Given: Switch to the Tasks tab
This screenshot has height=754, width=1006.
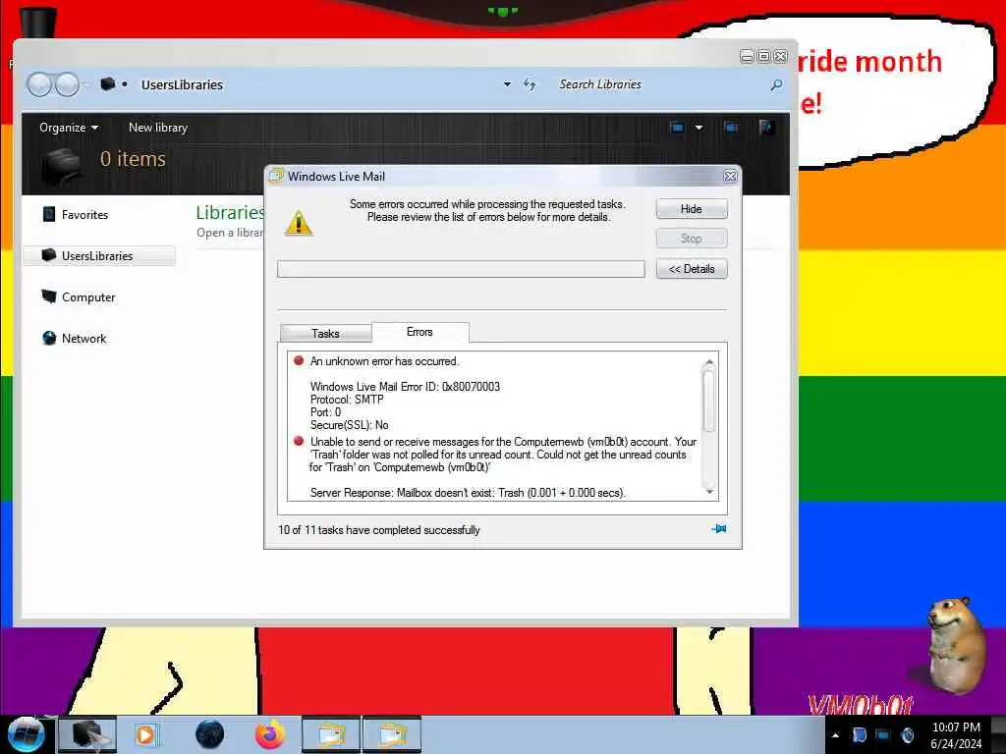Looking at the screenshot, I should [325, 334].
